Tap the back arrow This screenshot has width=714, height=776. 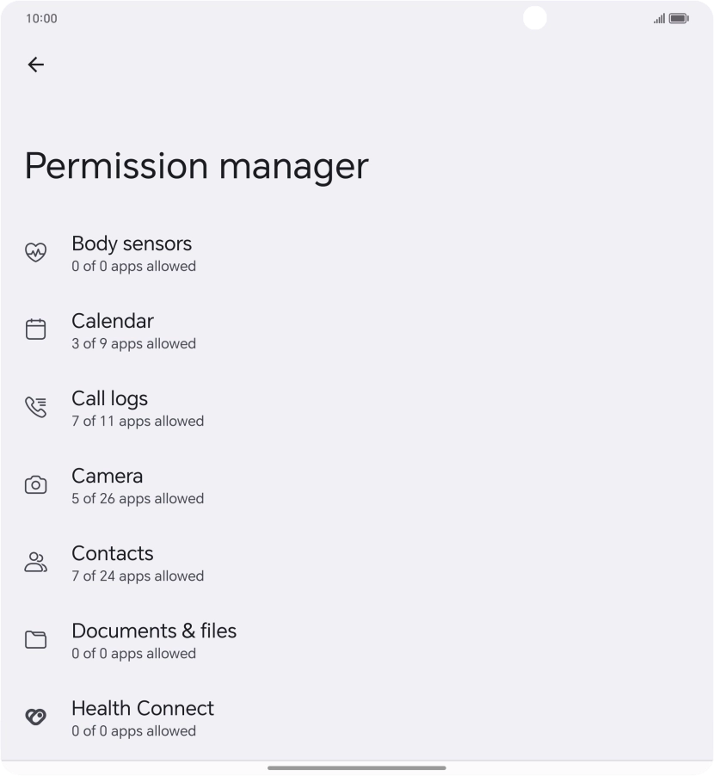(35, 65)
